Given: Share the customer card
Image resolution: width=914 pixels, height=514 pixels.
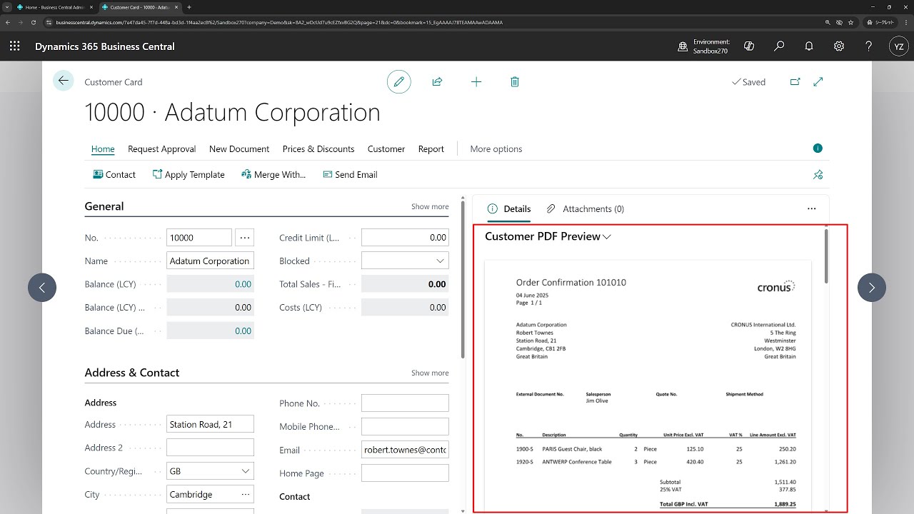Looking at the screenshot, I should click(x=437, y=82).
